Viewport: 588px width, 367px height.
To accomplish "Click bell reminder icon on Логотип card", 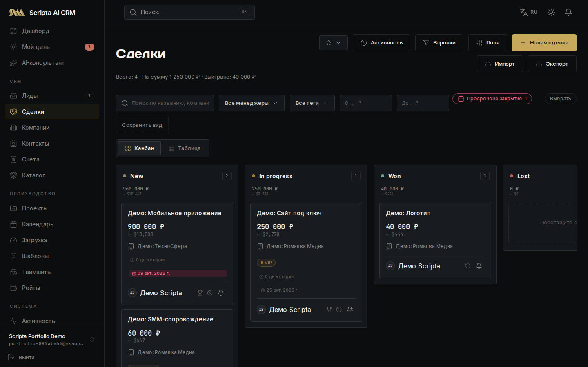I will point(479,266).
